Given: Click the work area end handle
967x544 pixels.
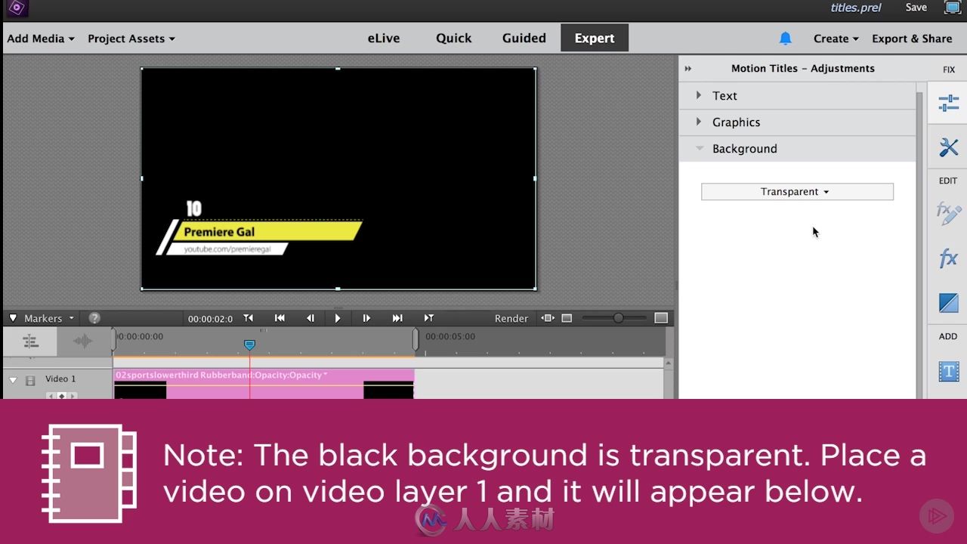Looking at the screenshot, I should point(415,340).
